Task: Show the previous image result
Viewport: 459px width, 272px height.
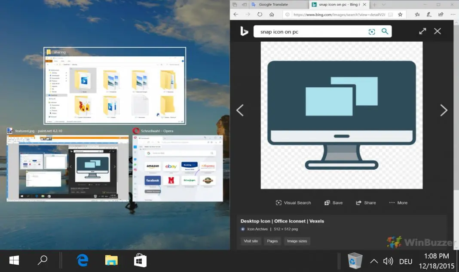Action: (240, 110)
